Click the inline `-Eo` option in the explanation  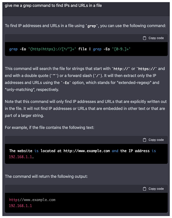pos(66,83)
